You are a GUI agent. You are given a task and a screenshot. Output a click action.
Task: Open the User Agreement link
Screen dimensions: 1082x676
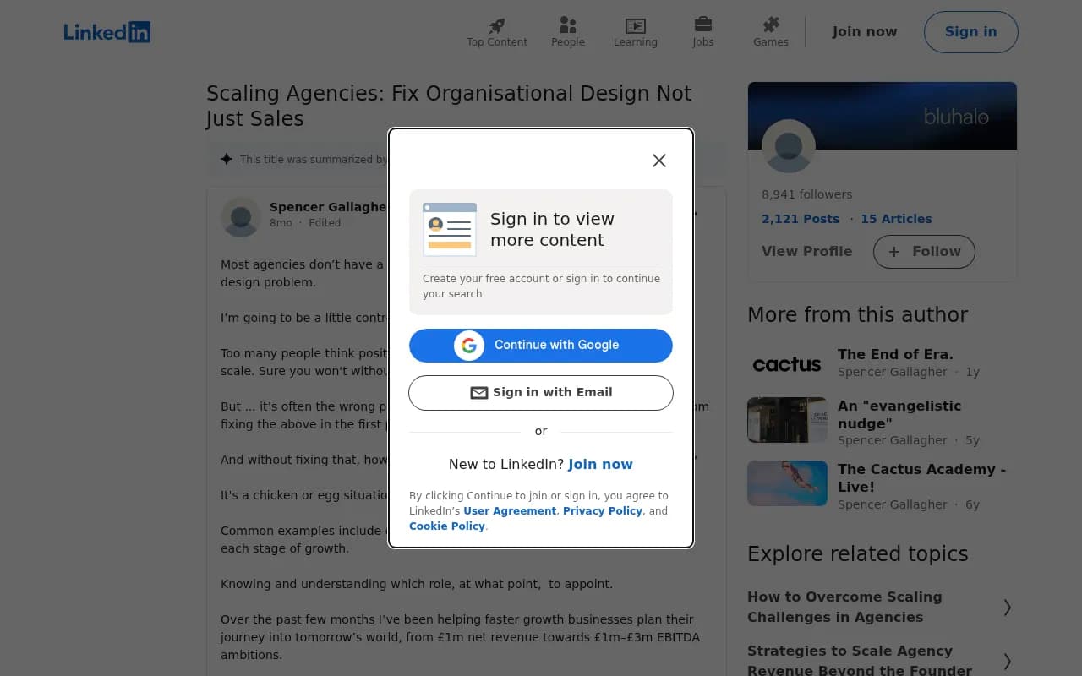(x=510, y=511)
